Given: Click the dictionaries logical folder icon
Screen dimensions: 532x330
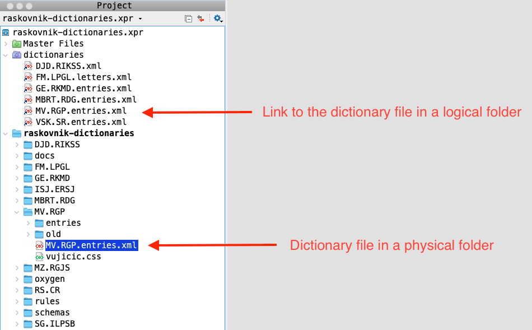Looking at the screenshot, I should point(17,55).
